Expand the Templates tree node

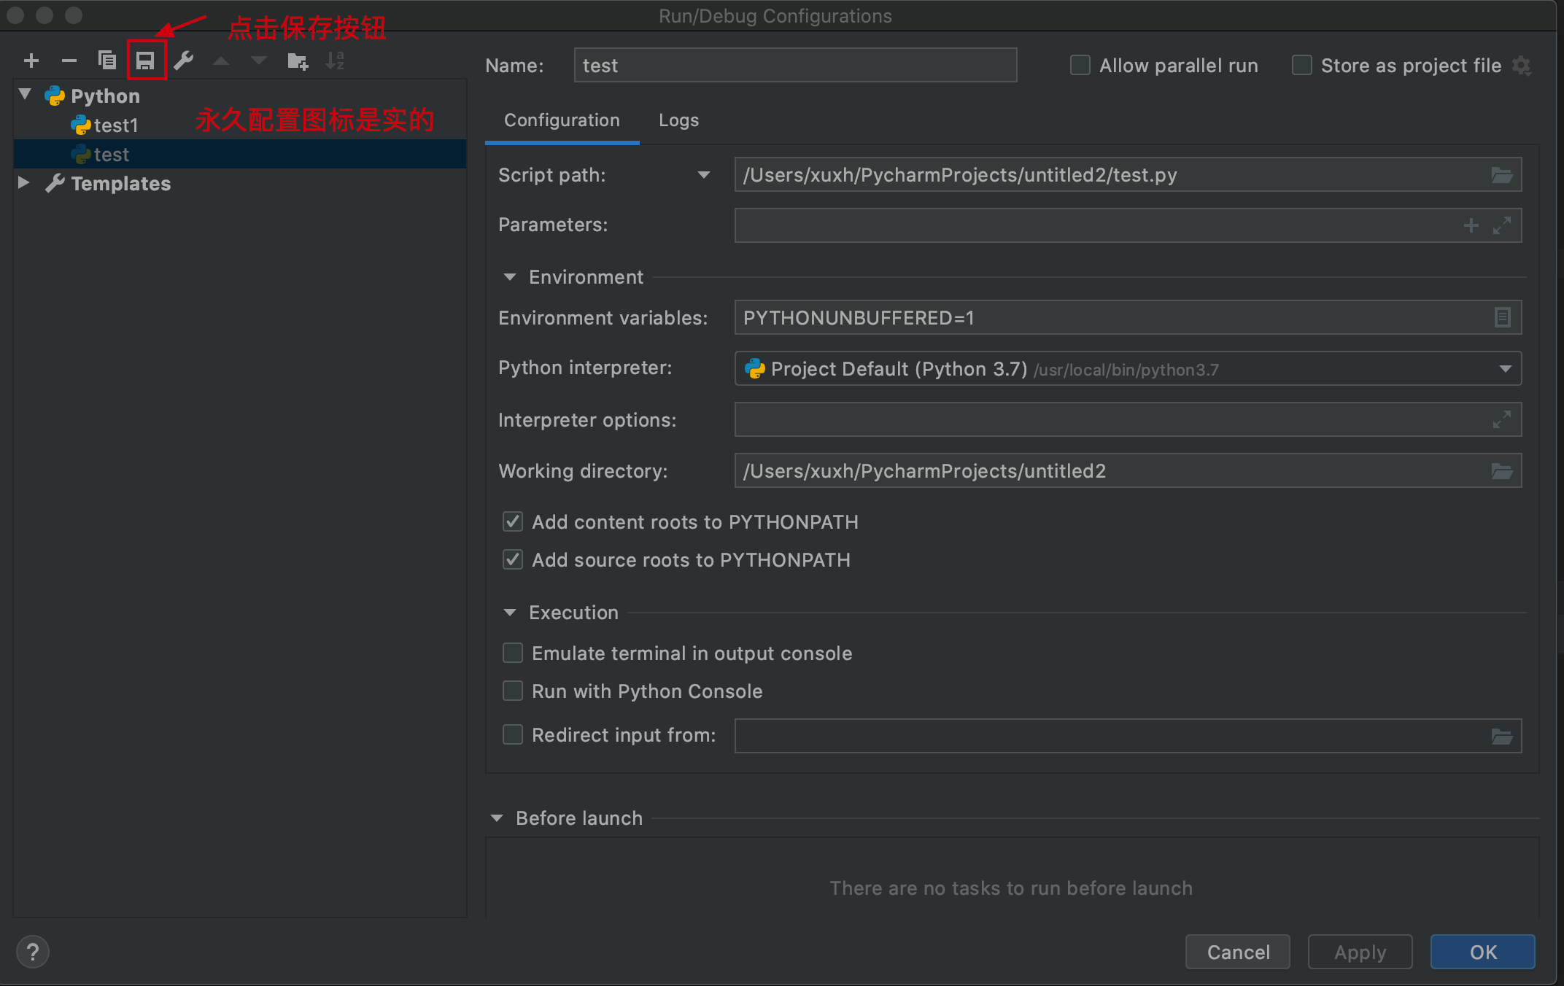24,182
